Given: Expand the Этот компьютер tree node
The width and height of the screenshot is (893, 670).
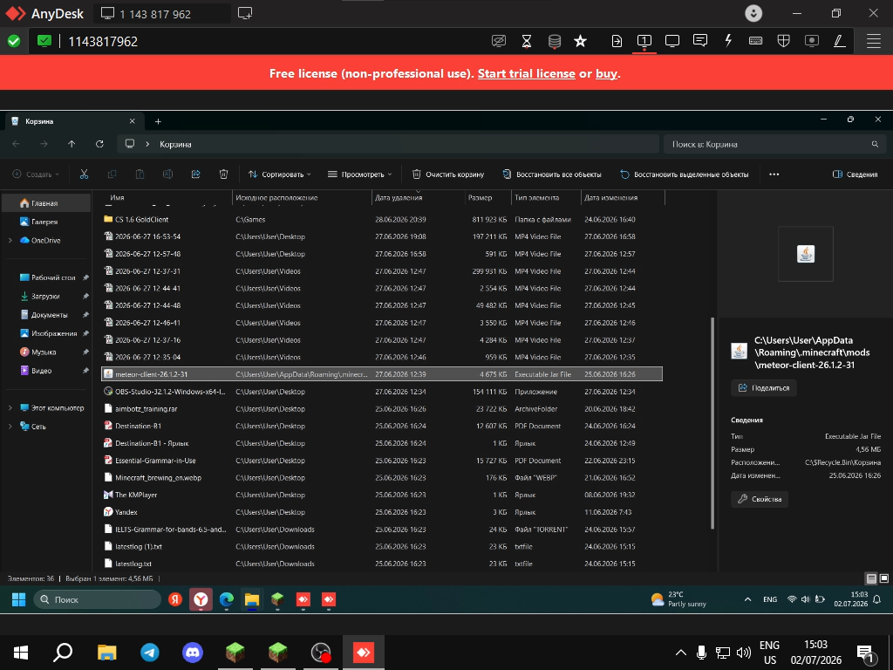Looking at the screenshot, I should [10, 408].
